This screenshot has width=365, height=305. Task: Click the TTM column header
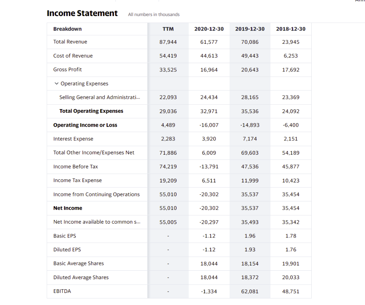click(x=168, y=29)
